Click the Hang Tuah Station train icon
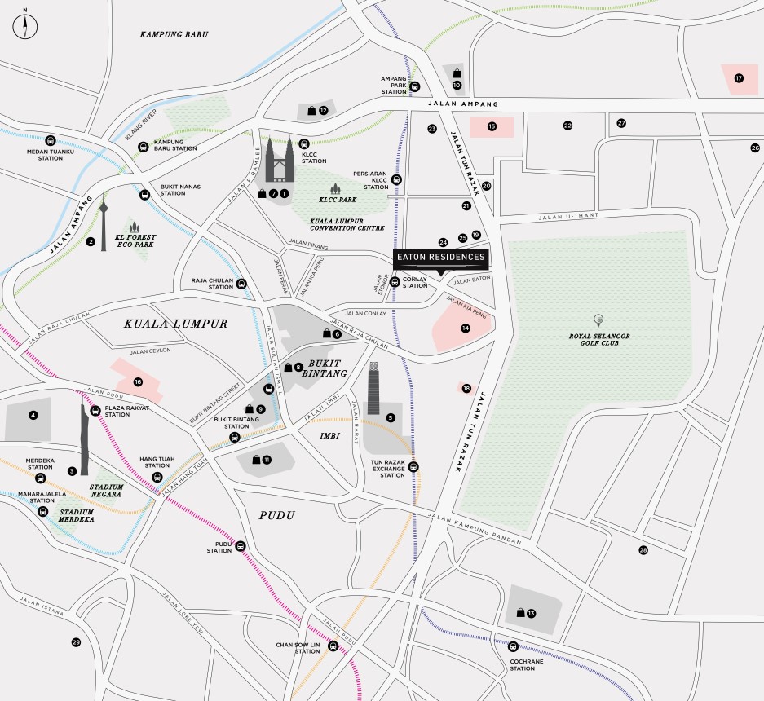The image size is (764, 701). click(157, 478)
